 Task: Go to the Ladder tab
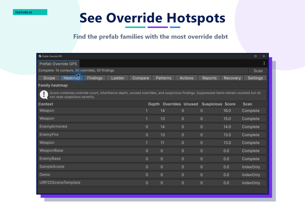tap(118, 78)
